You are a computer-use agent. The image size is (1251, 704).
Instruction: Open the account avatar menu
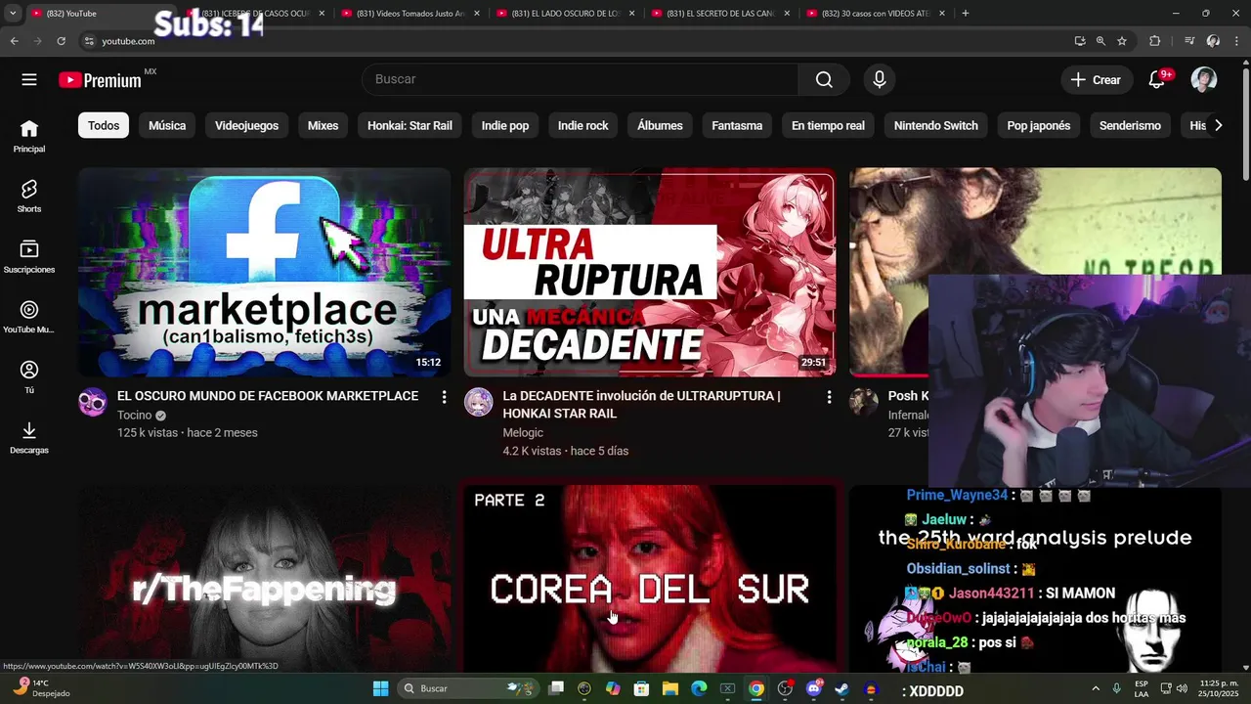[1204, 80]
